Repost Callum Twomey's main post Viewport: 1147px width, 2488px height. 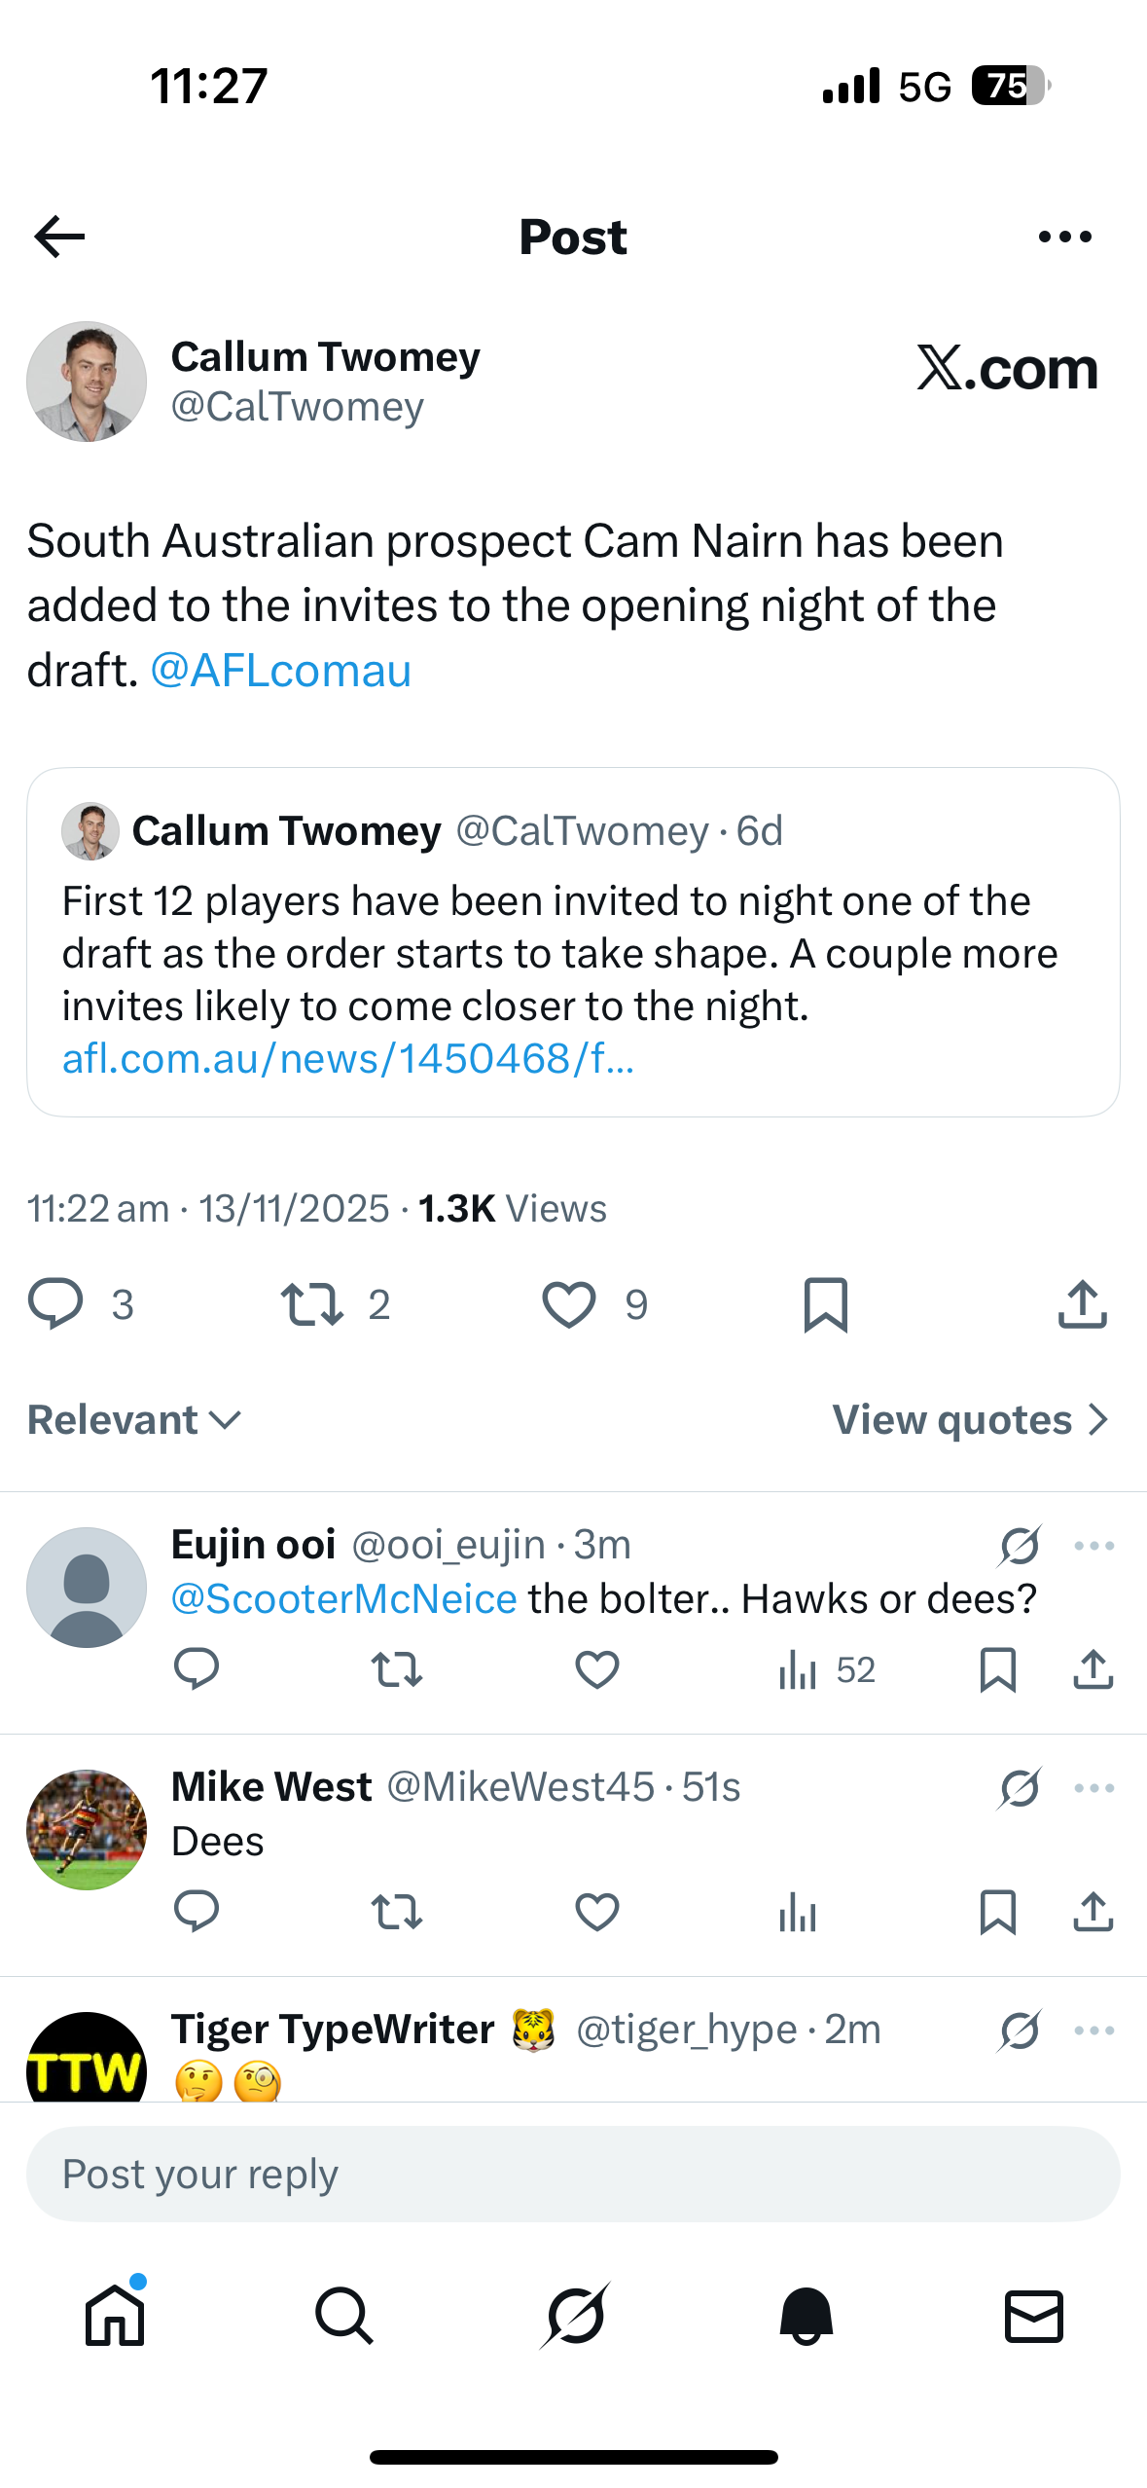(311, 1304)
